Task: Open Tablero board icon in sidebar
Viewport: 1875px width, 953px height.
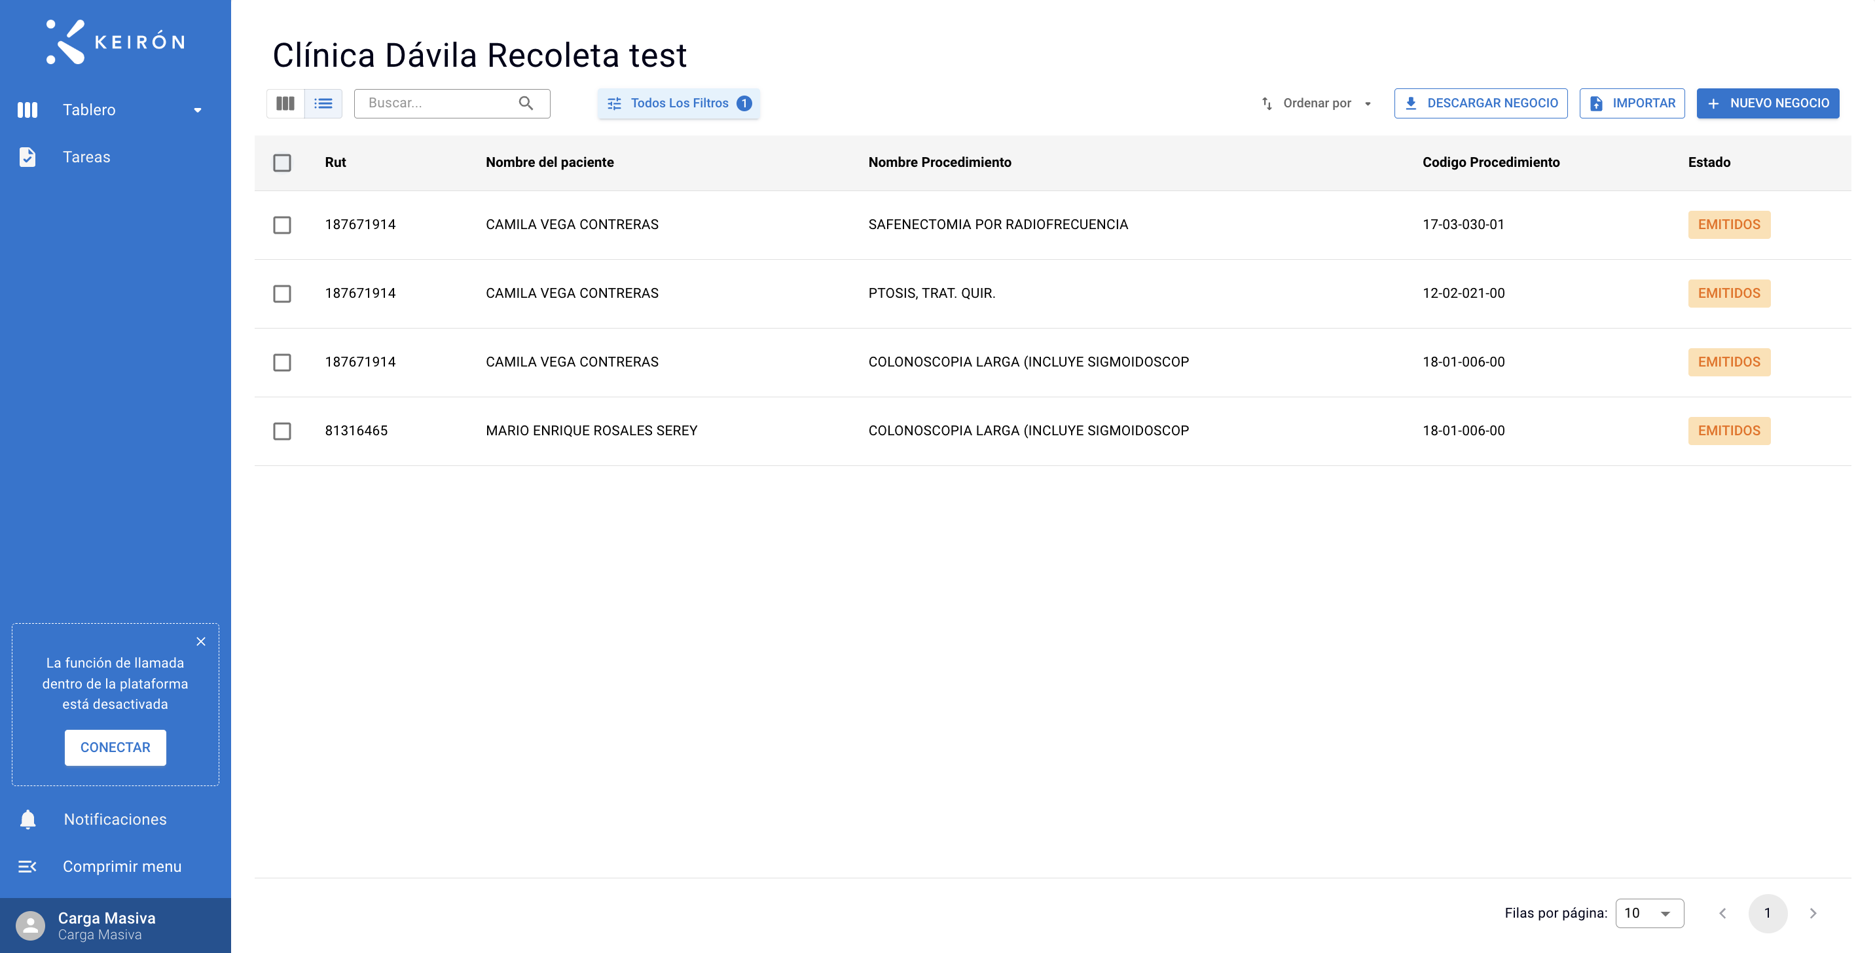Action: 27,110
